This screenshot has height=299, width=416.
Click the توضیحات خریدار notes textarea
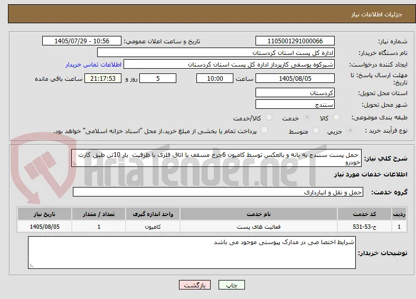point(192,253)
